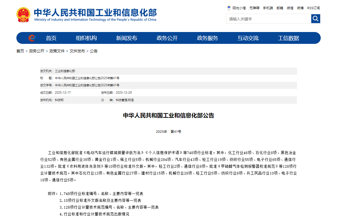The height and width of the screenshot is (219, 349).
Task: Open the 工信数据 navigation item
Action: (288, 38)
